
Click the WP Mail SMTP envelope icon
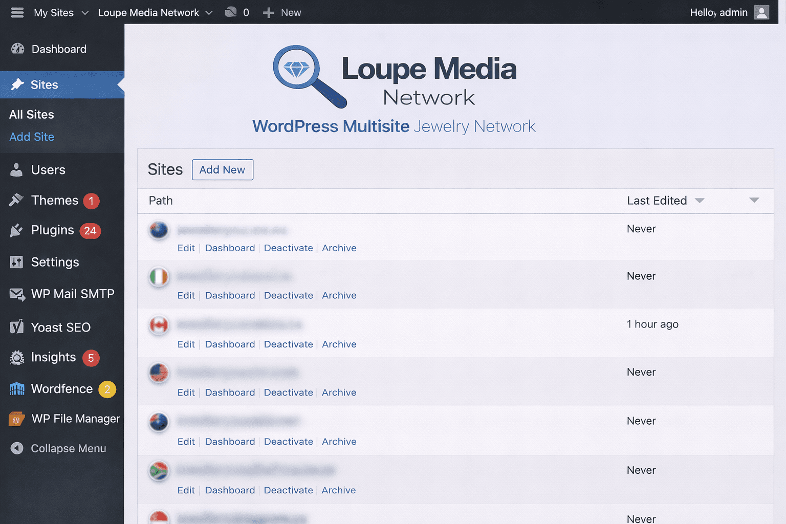click(17, 294)
